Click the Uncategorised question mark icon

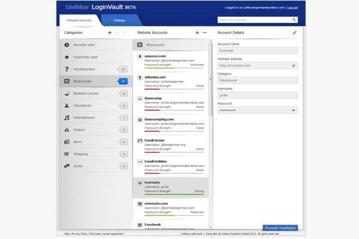[66, 69]
